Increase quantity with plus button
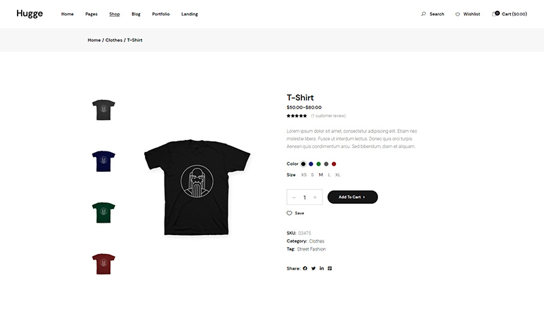 [x=315, y=198]
